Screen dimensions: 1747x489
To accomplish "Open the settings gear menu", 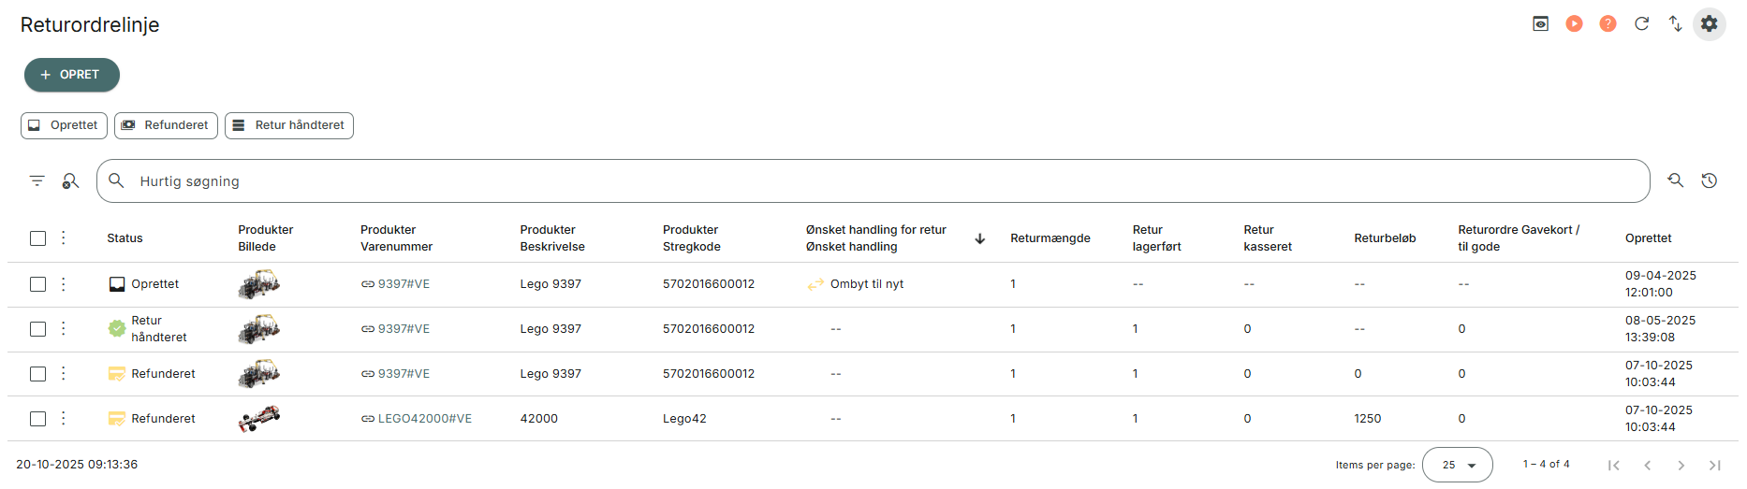I will [1709, 24].
